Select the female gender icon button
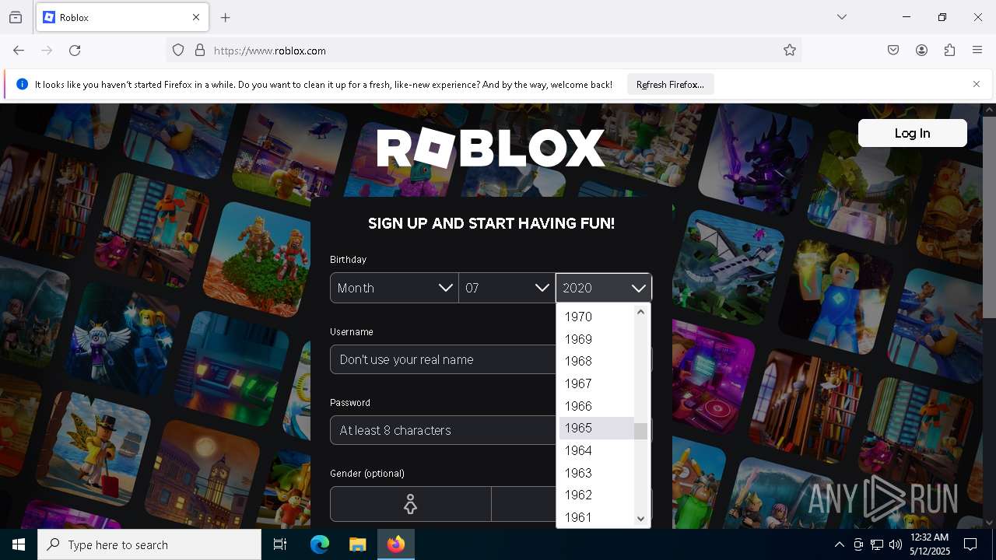Screen dimensions: 996x560 411,504
